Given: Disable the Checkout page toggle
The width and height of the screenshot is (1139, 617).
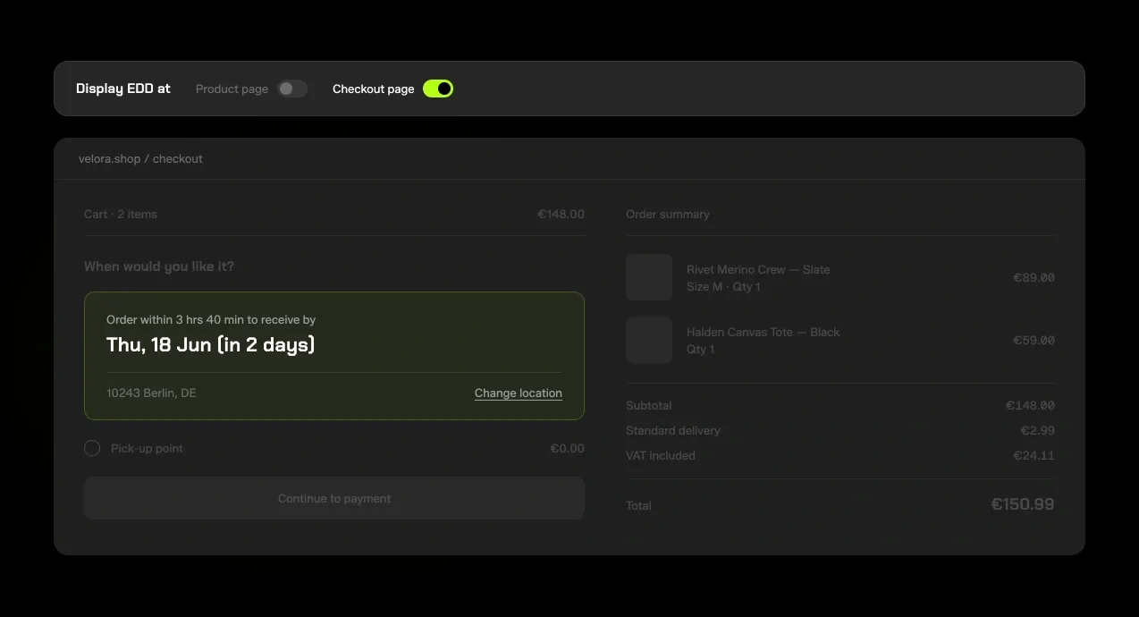Looking at the screenshot, I should click(x=438, y=89).
